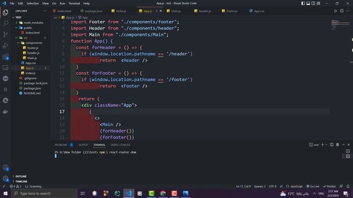Screen dimensions: 353x198
Task: Open the Help menu
Action: point(87,3)
